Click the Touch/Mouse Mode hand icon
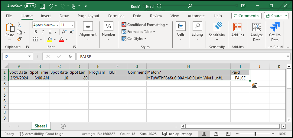The width and height of the screenshot is (293, 138). pos(73,6)
